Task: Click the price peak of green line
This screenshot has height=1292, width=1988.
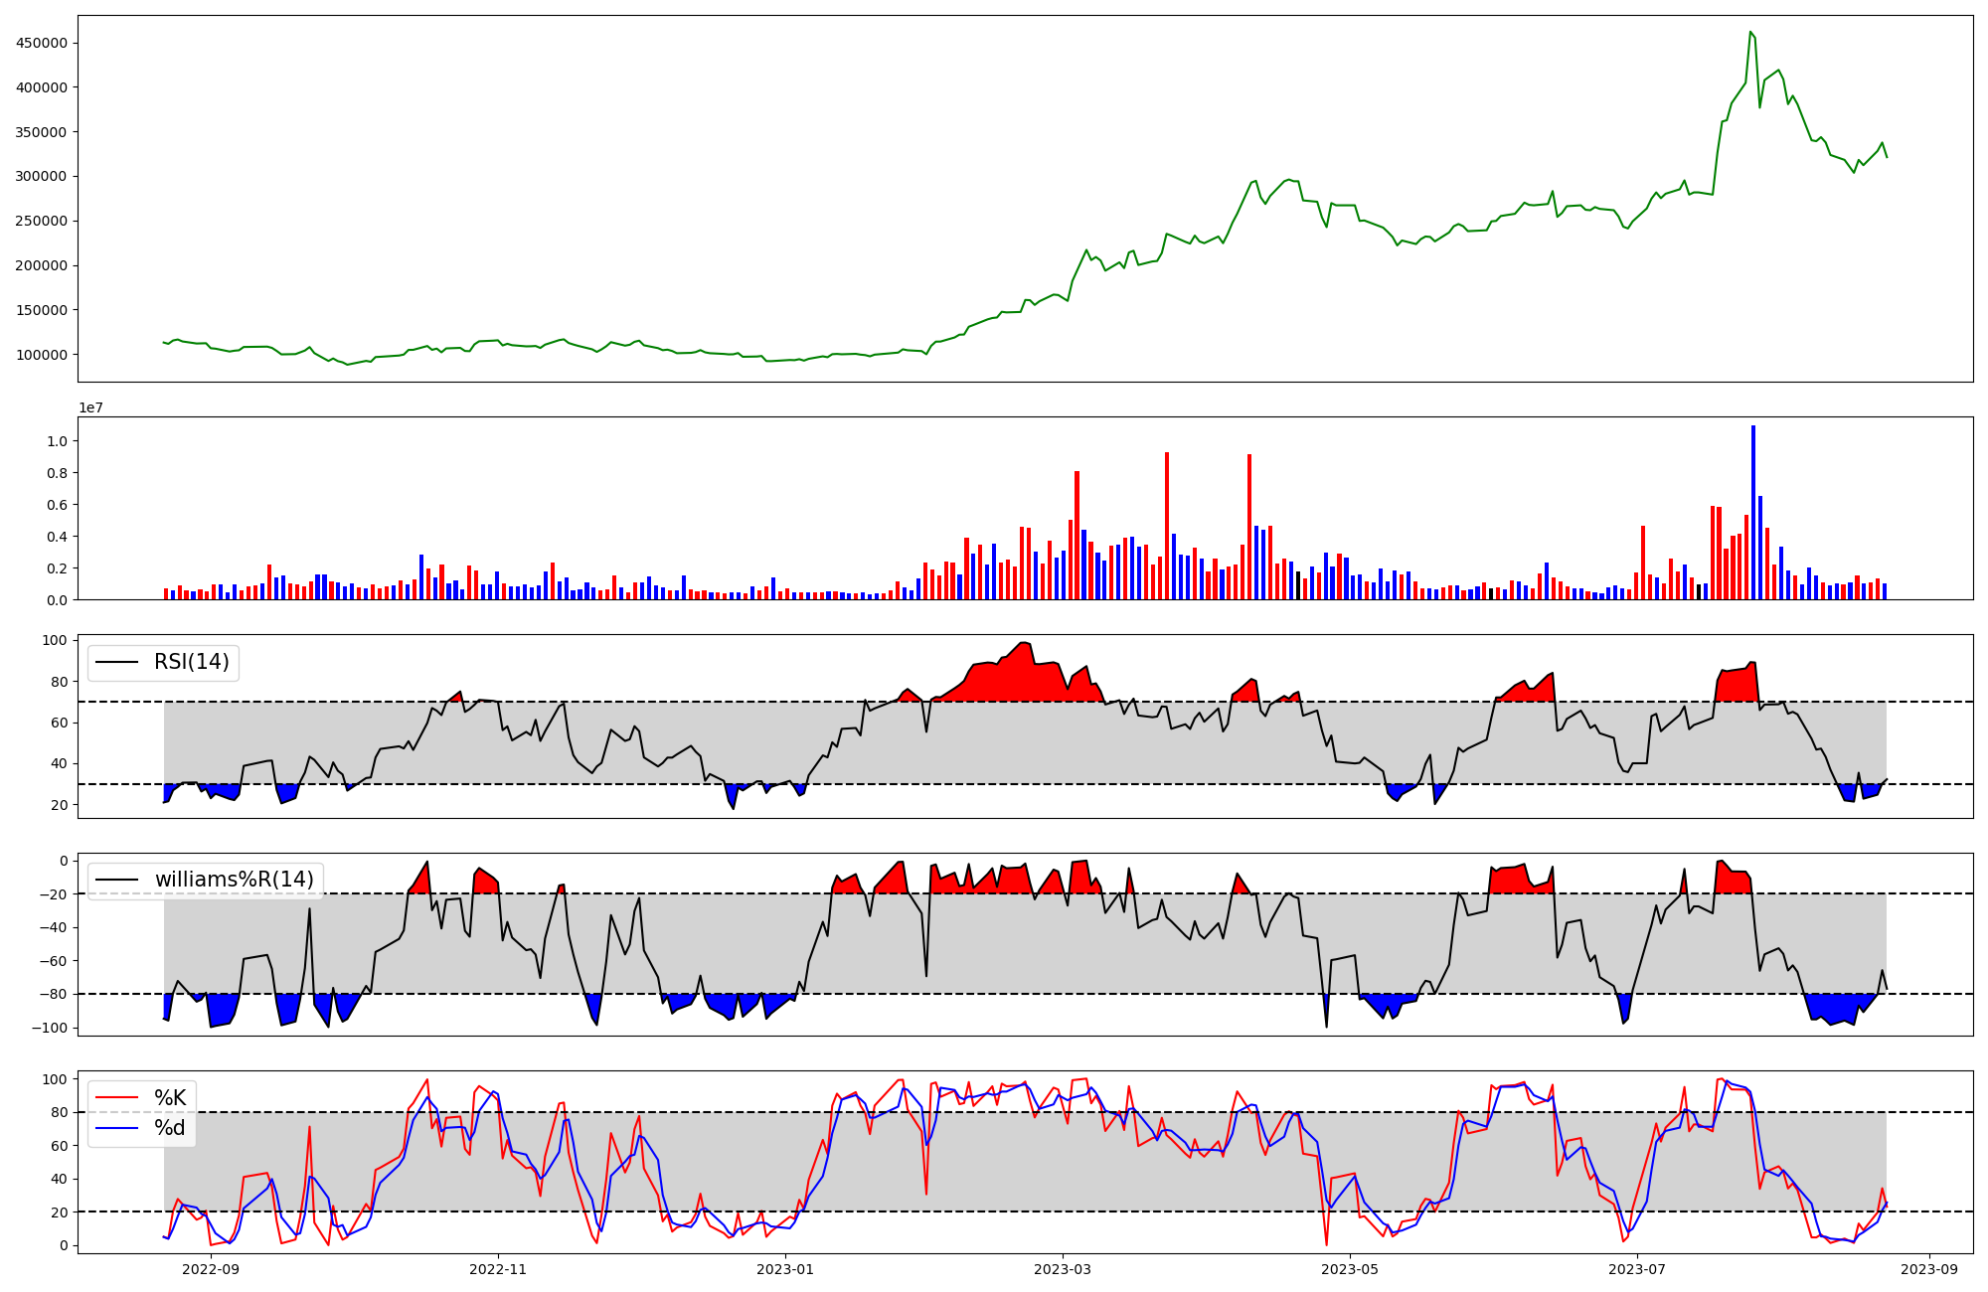Action: click(x=1750, y=32)
